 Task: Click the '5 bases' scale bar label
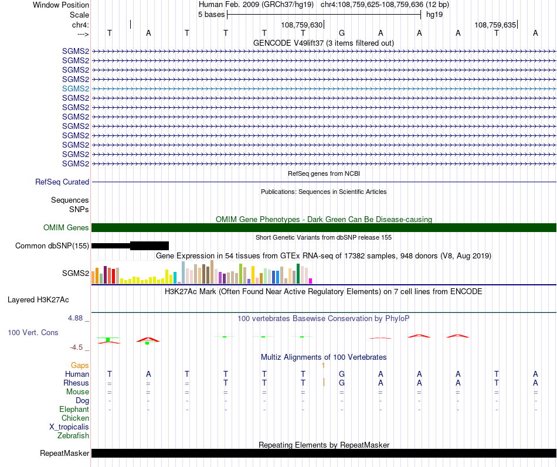point(211,15)
